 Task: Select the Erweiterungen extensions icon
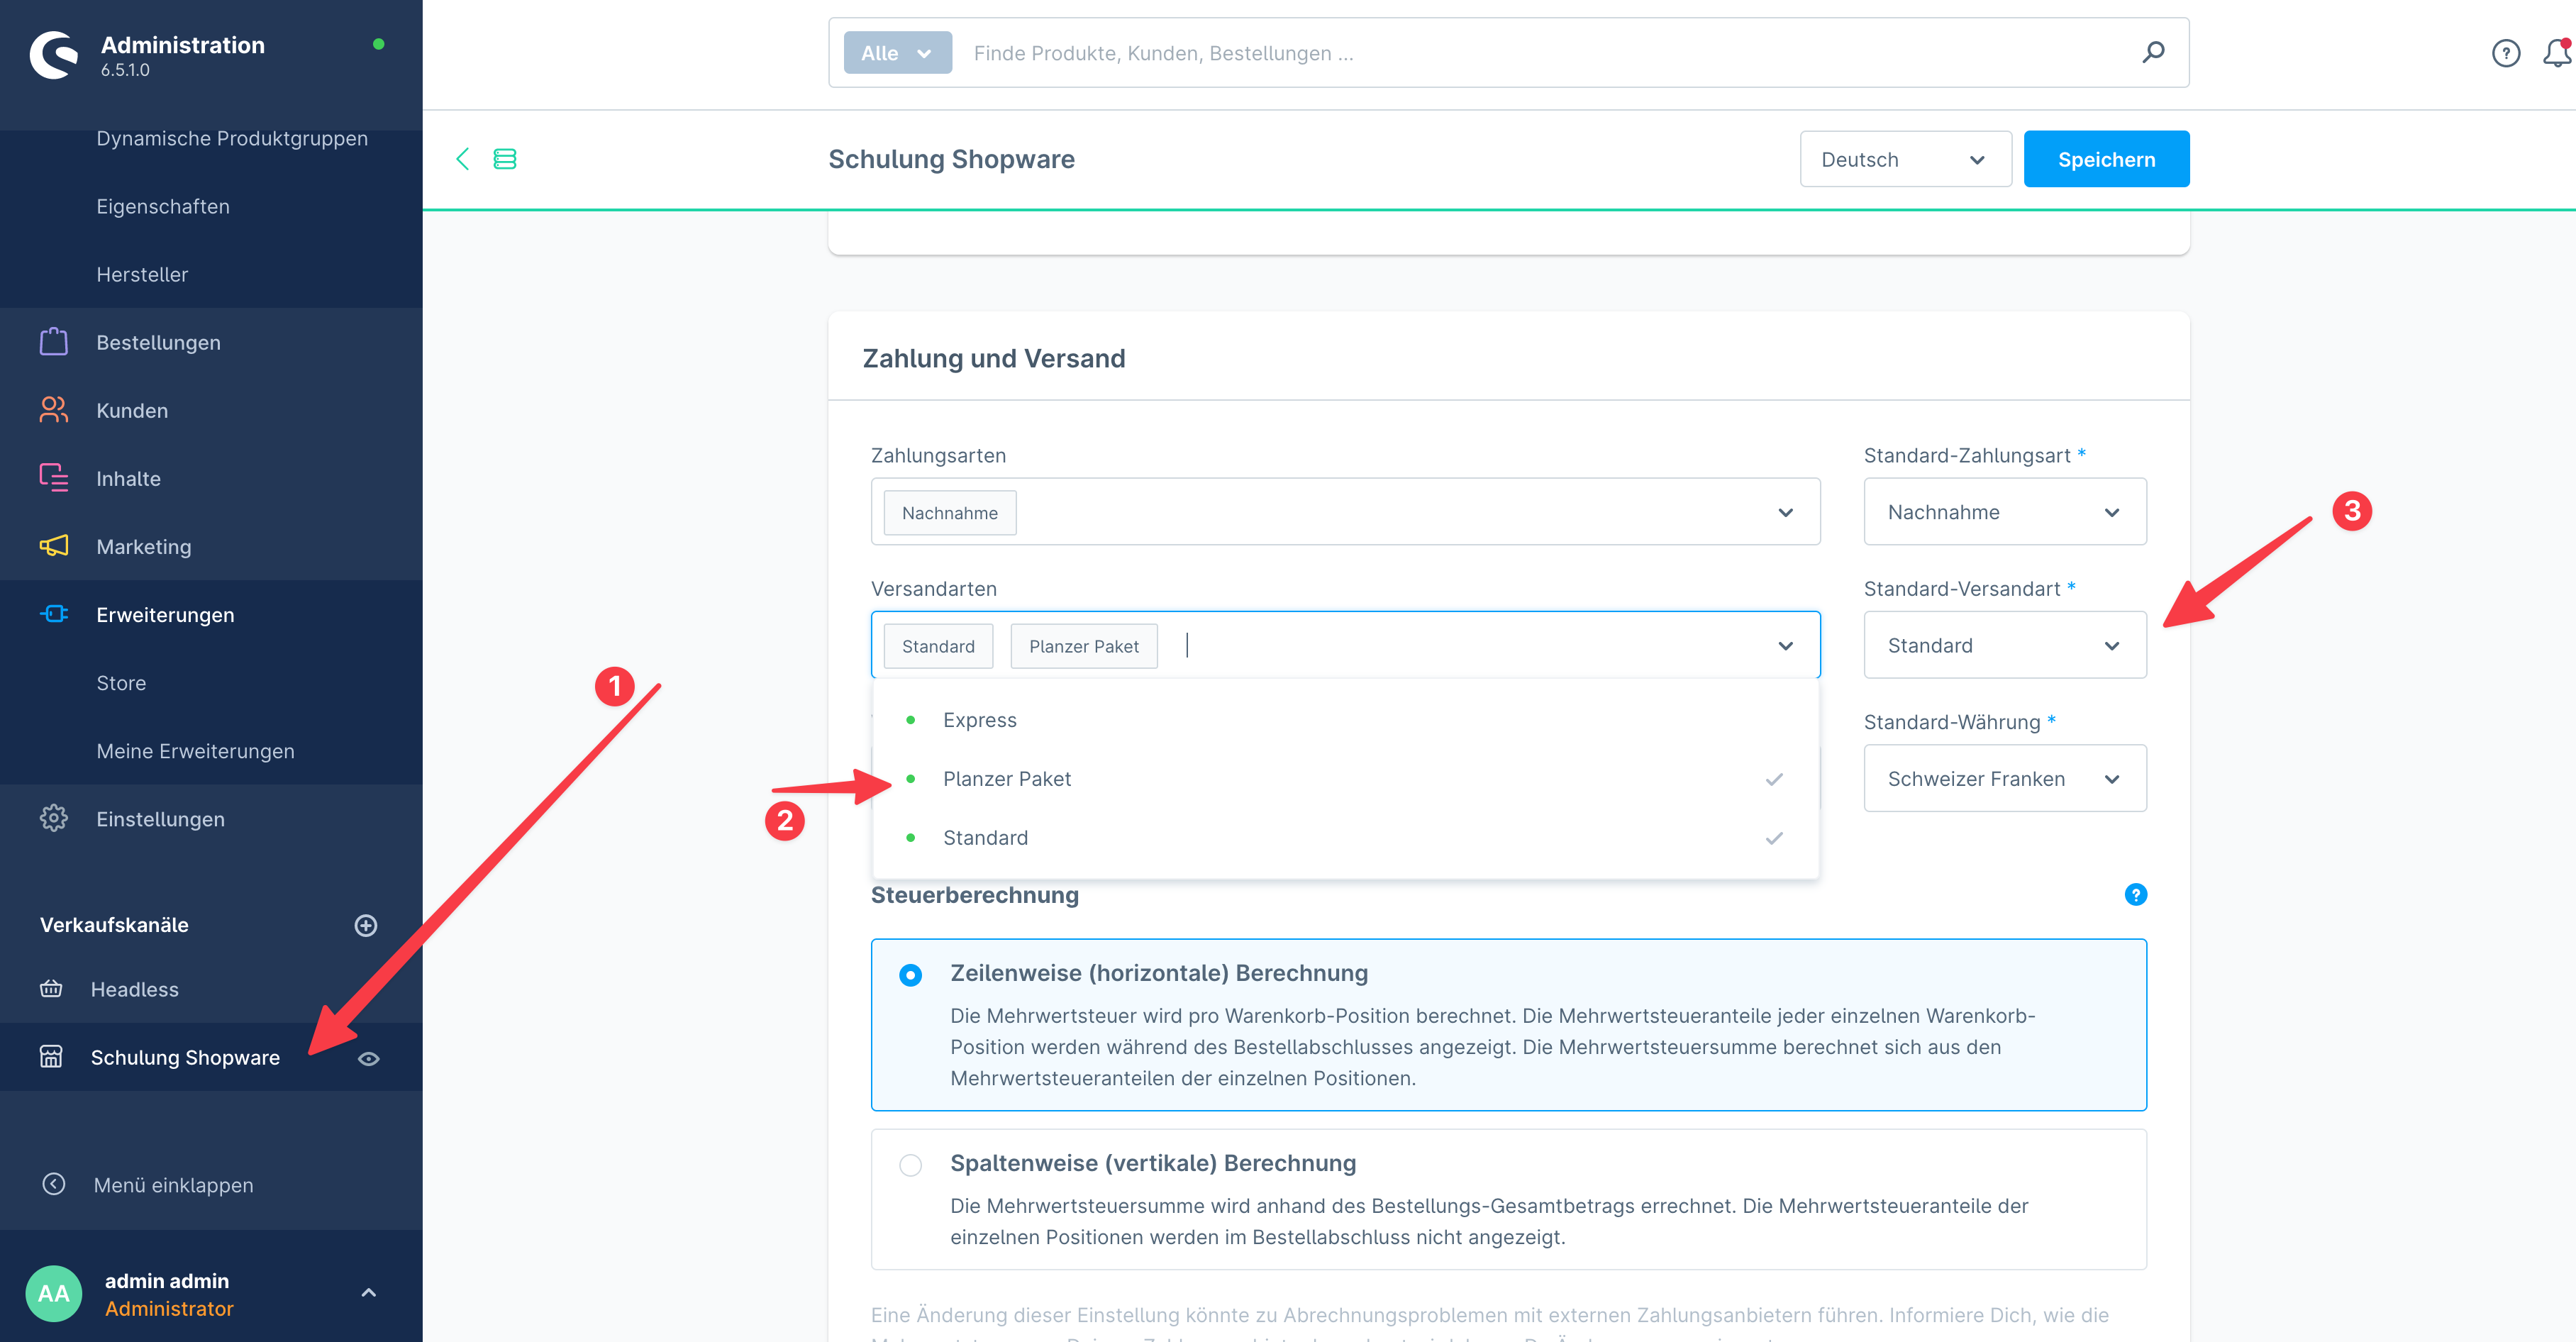pyautogui.click(x=53, y=614)
